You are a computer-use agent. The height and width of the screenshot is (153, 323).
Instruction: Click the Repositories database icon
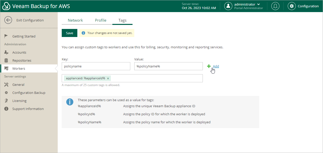[6, 60]
